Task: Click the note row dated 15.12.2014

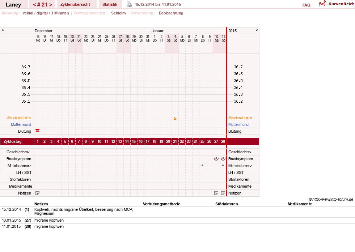Action: tap(177, 211)
